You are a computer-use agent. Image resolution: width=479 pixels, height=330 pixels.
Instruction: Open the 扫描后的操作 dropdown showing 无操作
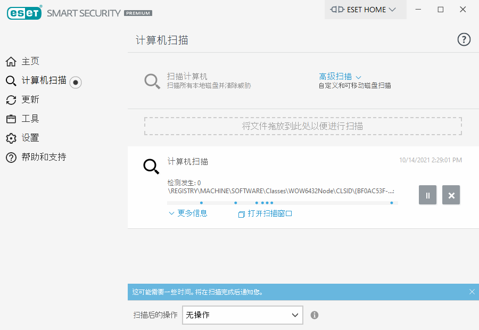click(243, 315)
